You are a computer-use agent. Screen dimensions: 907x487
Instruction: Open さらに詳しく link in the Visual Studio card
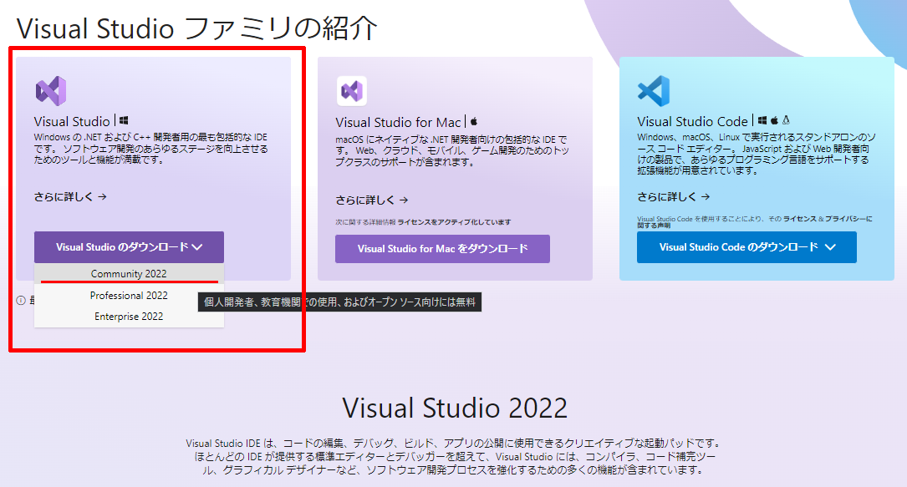(x=70, y=197)
